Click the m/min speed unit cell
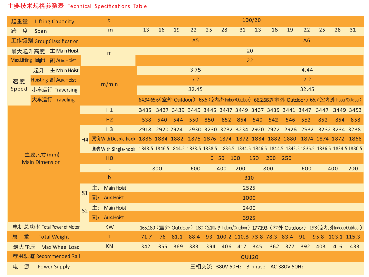The height and width of the screenshot is (277, 369). click(109, 84)
